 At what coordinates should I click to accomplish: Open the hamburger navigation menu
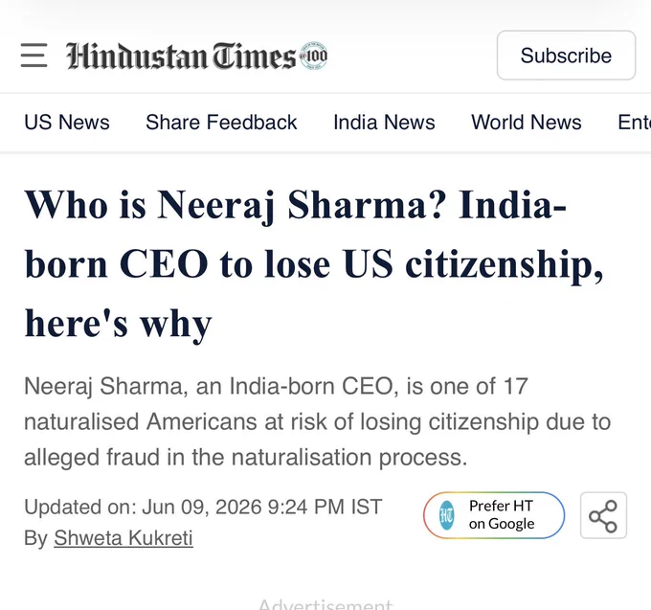point(34,56)
